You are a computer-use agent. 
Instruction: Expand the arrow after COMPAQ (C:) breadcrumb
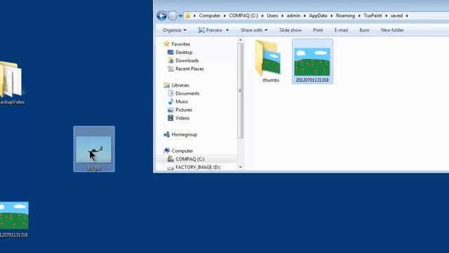pyautogui.click(x=262, y=15)
